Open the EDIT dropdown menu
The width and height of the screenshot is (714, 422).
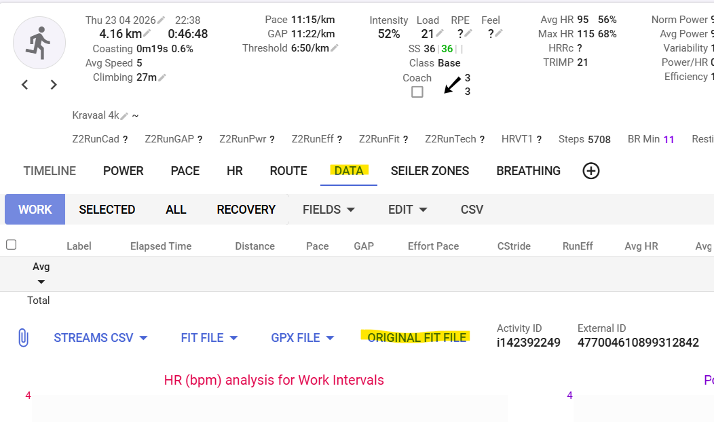(x=407, y=210)
